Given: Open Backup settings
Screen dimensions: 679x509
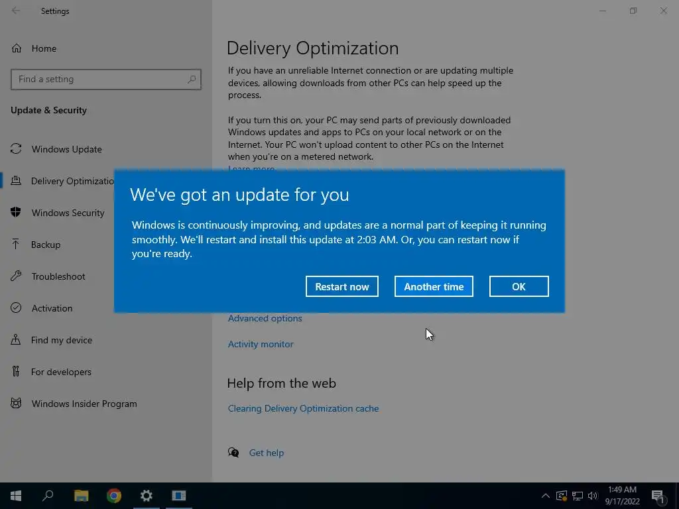Looking at the screenshot, I should 46,245.
